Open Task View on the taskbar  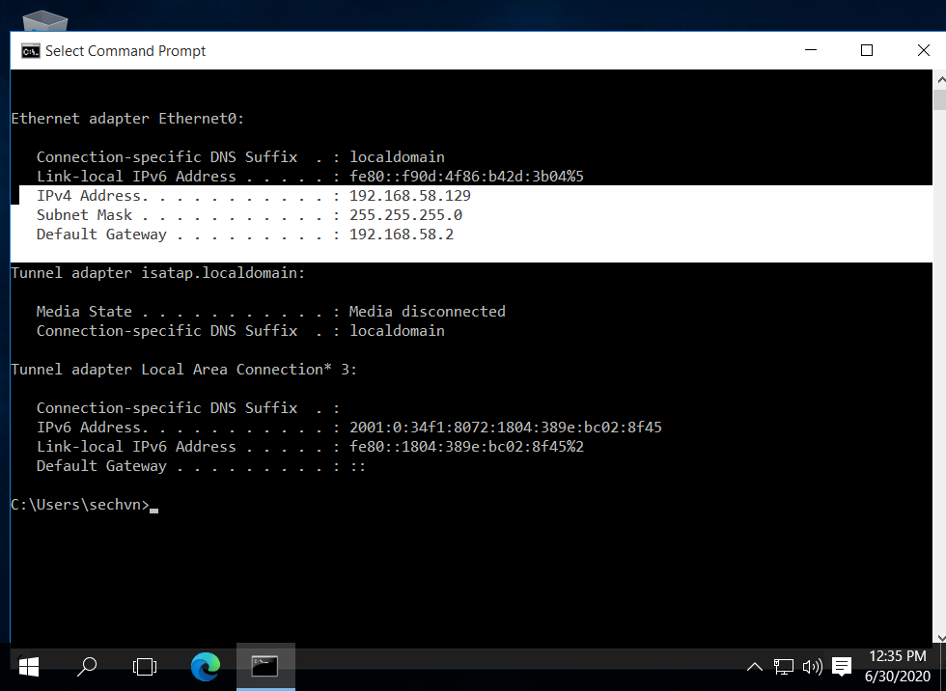[145, 666]
